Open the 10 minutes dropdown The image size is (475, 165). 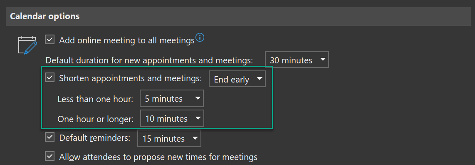172,118
